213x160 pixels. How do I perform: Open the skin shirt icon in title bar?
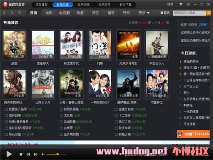(x=181, y=4)
